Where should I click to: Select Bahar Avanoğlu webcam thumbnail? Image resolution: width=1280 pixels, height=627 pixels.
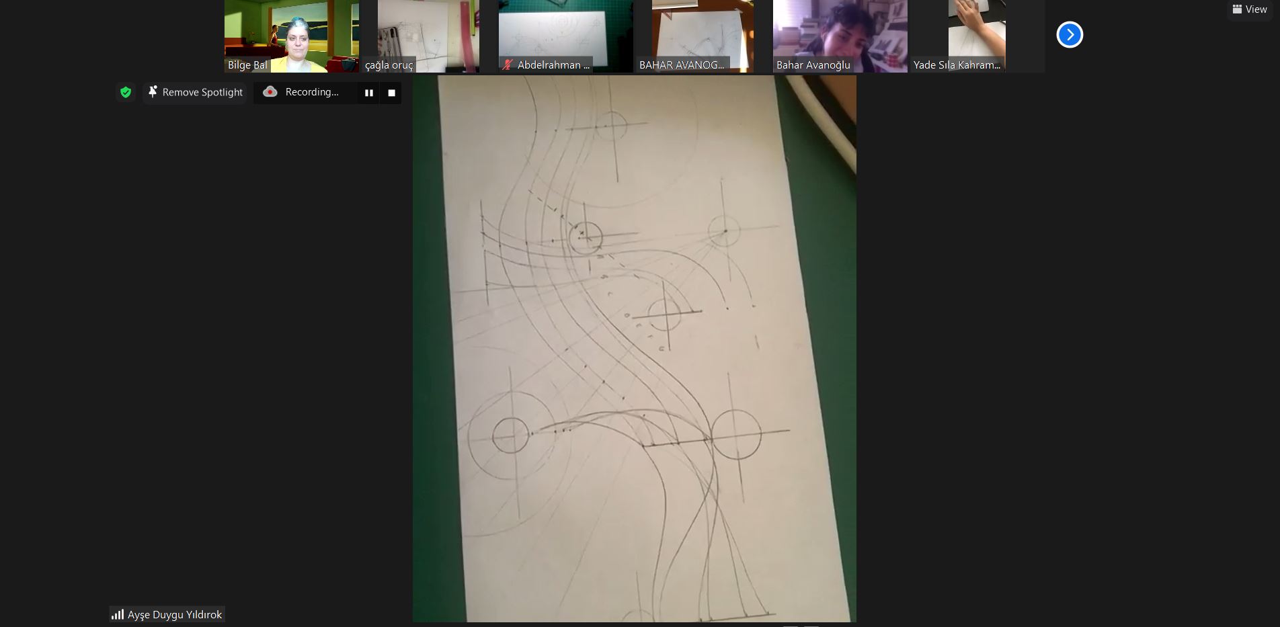pyautogui.click(x=840, y=36)
